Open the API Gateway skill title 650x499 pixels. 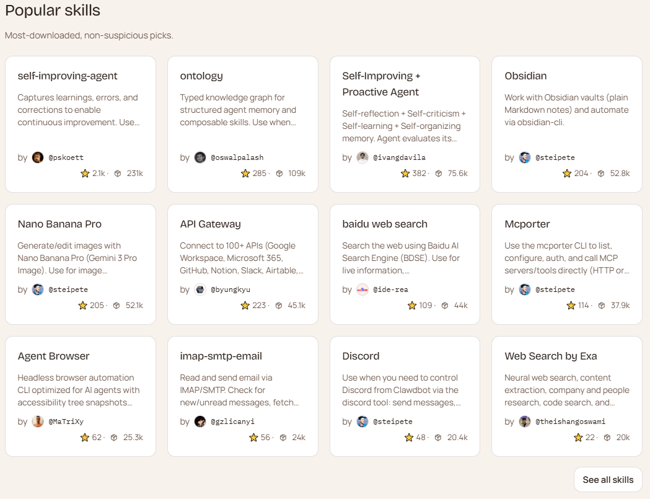pos(210,224)
